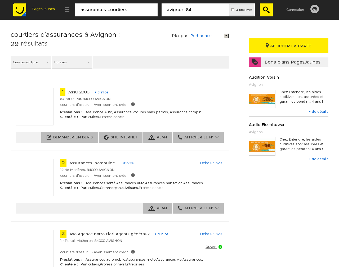This screenshot has height=271, width=339.
Task: Click the PagesJaunes text link
Action: 43,9
